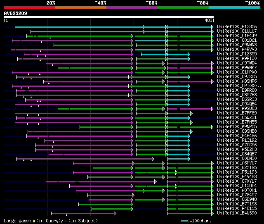
Task: Click the cyan ~100% identity legend segment
Action: [234, 7]
